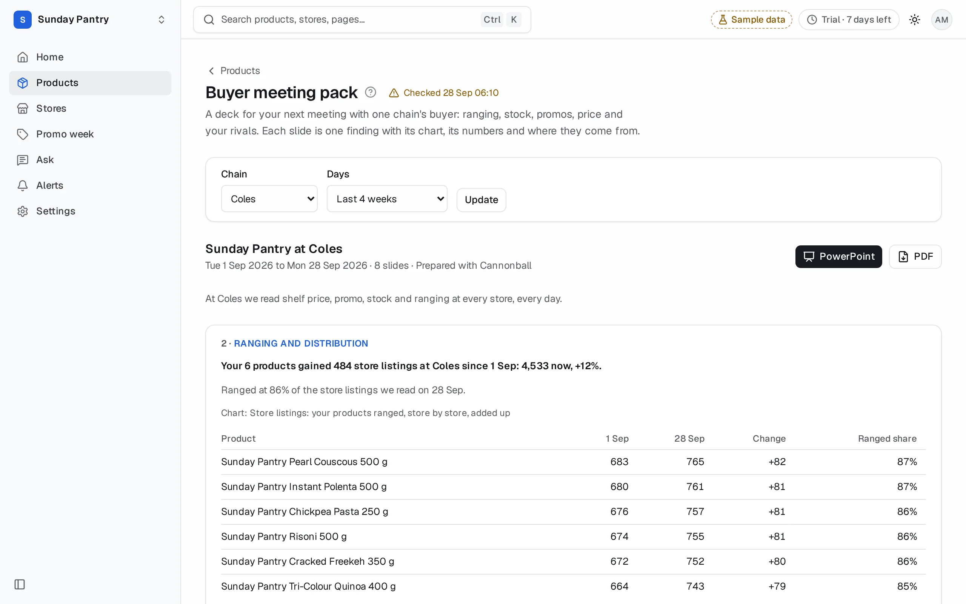Click the Alerts bell icon
This screenshot has height=604, width=966.
[23, 185]
